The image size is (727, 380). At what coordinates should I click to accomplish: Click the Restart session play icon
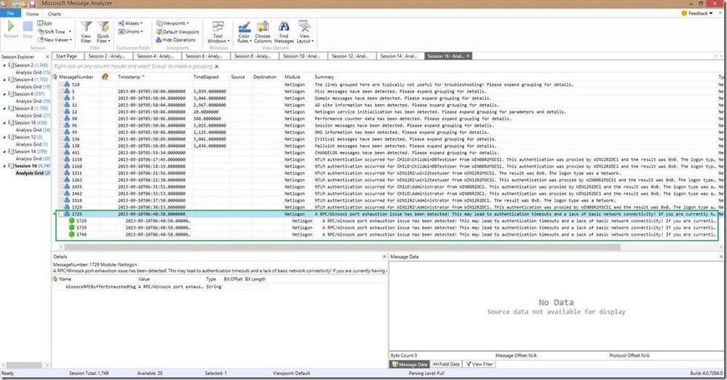tap(11, 26)
